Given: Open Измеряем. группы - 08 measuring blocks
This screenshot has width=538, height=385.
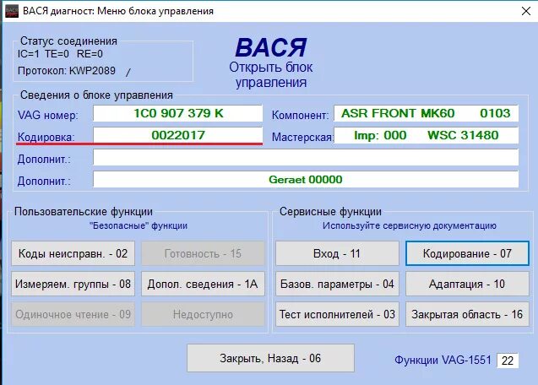Looking at the screenshot, I should coord(73,284).
